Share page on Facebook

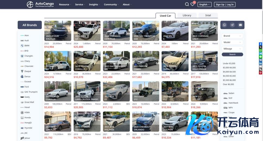[261, 44]
